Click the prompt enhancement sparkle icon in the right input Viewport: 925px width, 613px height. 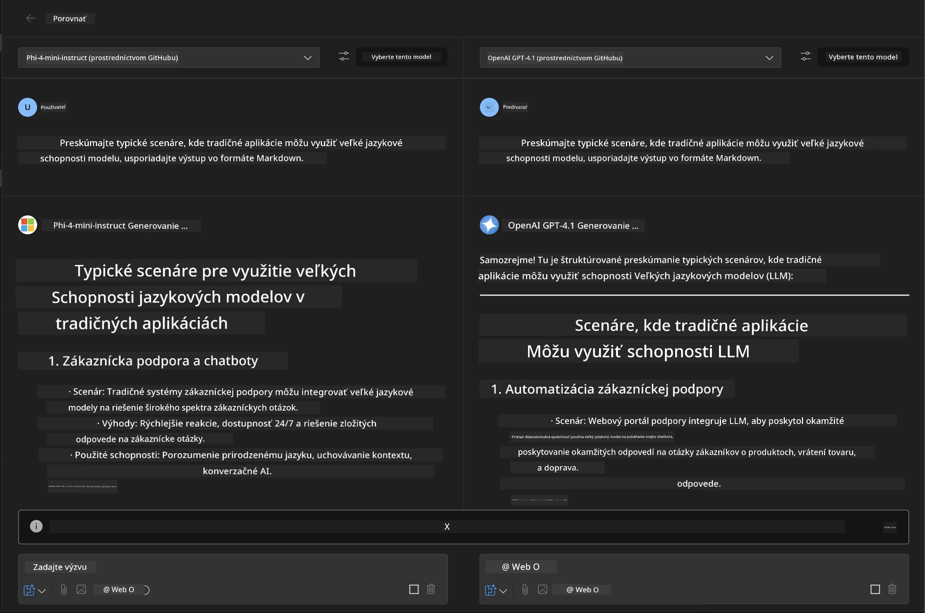pos(491,590)
